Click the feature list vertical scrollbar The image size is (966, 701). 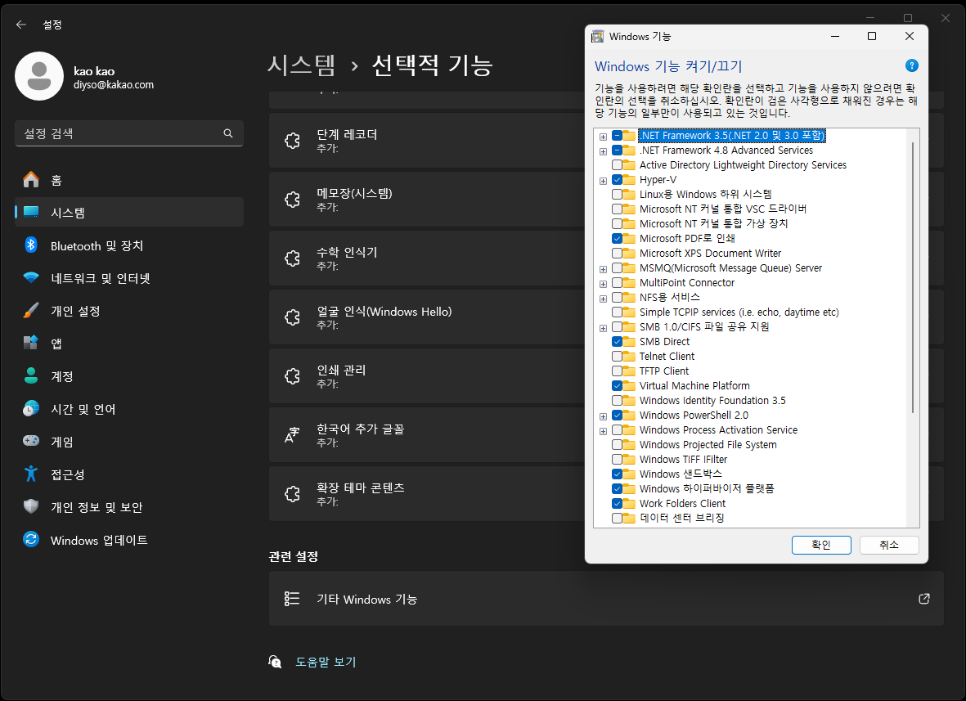[913, 278]
